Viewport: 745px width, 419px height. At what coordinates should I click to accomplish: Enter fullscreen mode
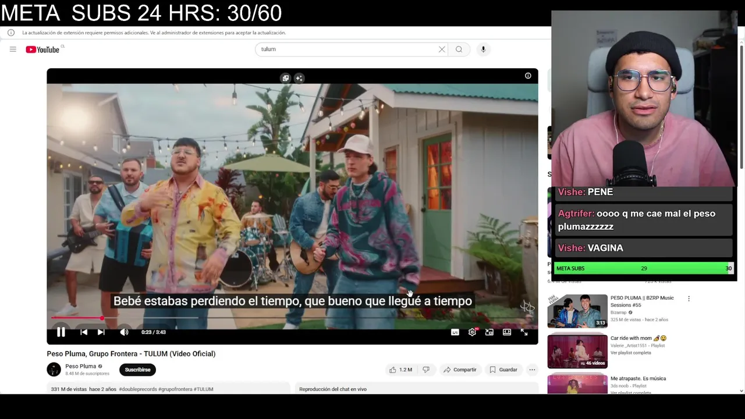(524, 332)
